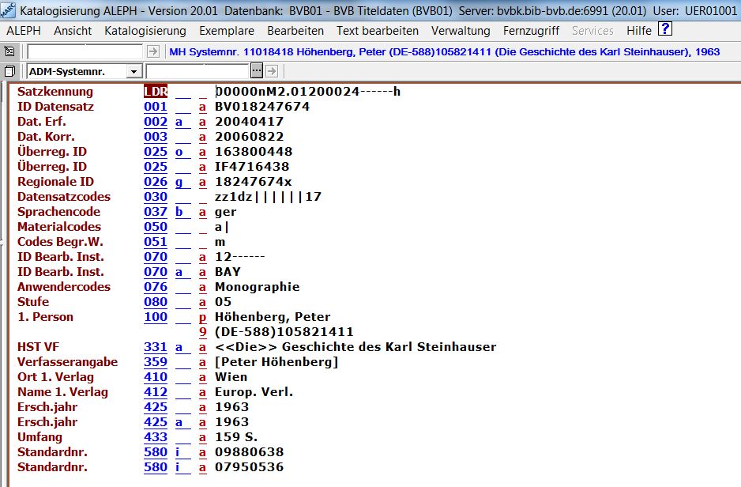Click the input field next to ADM-Systemnr.

(208, 71)
